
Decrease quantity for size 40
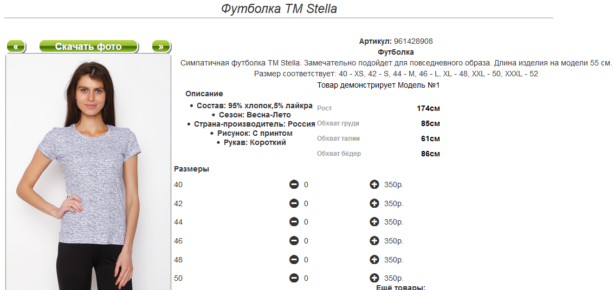(294, 184)
